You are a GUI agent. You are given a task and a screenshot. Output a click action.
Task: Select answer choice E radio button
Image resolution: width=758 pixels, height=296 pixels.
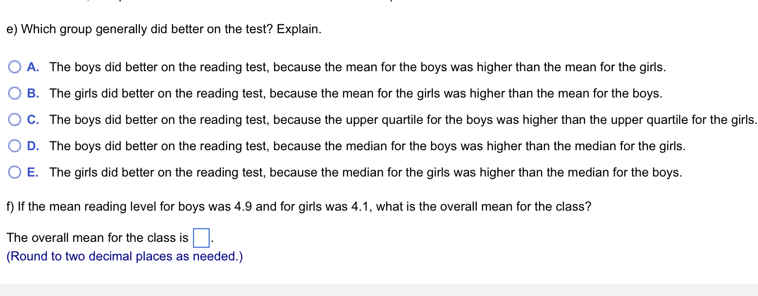[x=15, y=172]
